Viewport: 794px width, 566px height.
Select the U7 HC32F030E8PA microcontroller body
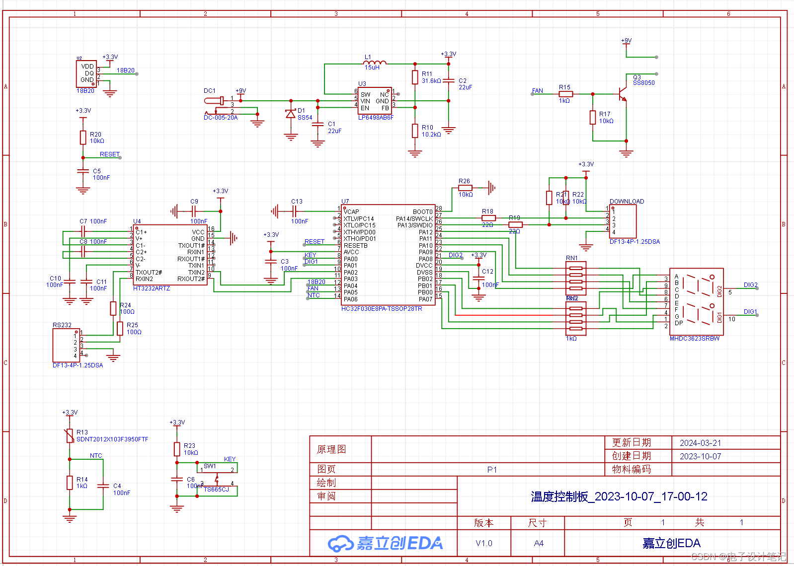pos(388,255)
